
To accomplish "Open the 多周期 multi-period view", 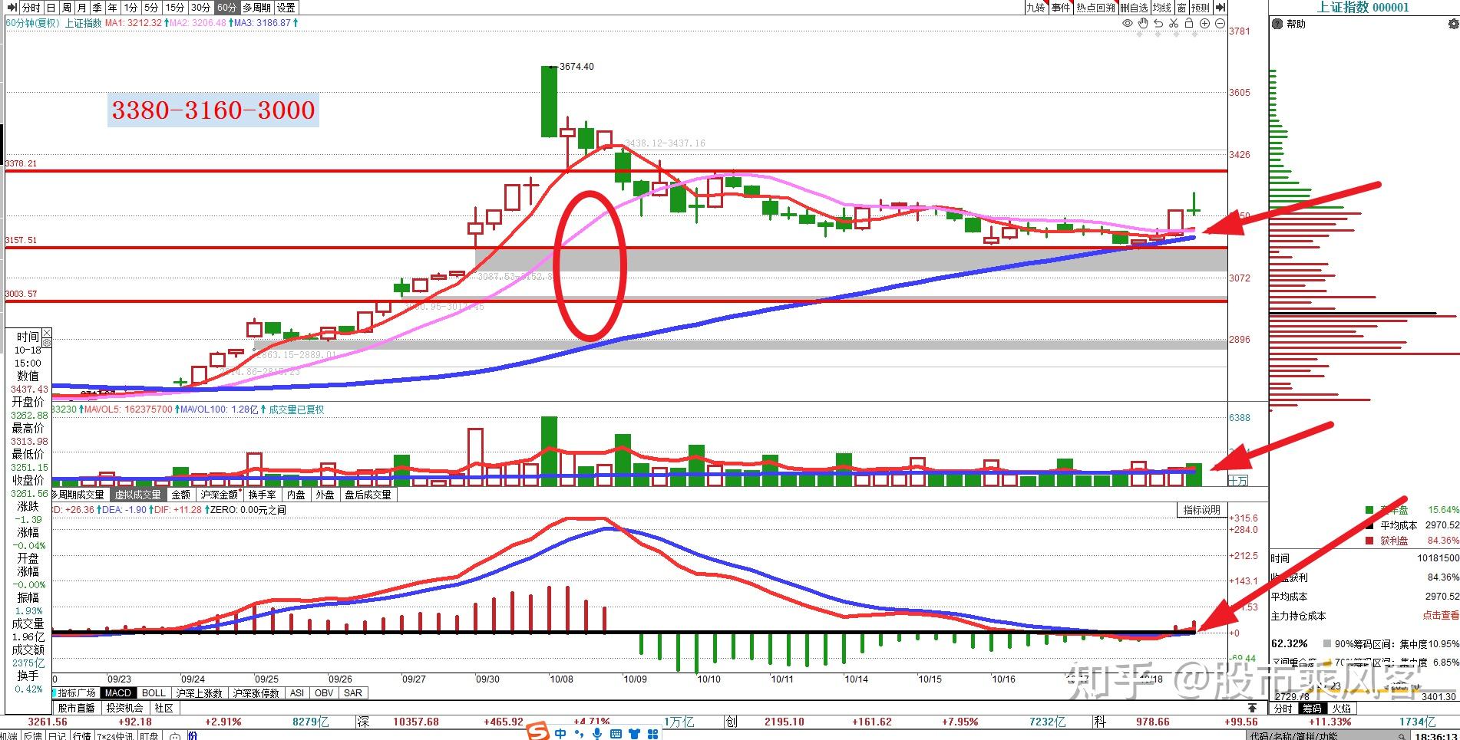I will click(x=256, y=7).
